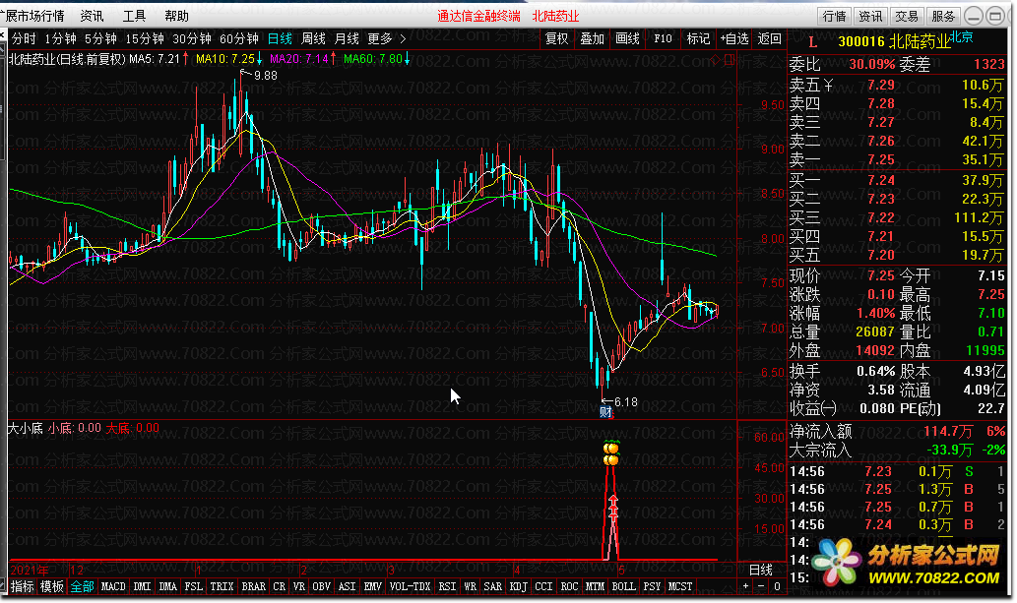Select the 日线 daily period tab

tap(281, 39)
